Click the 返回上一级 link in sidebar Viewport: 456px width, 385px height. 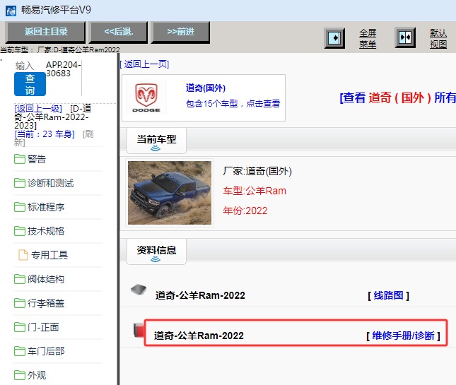point(38,109)
